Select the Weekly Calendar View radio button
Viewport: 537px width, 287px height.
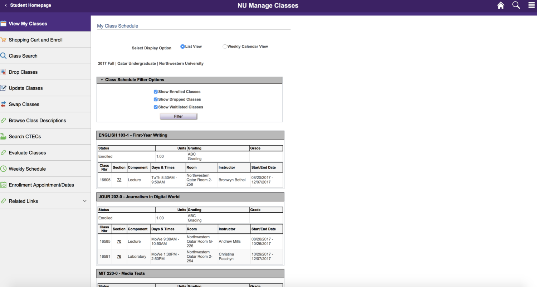(225, 47)
